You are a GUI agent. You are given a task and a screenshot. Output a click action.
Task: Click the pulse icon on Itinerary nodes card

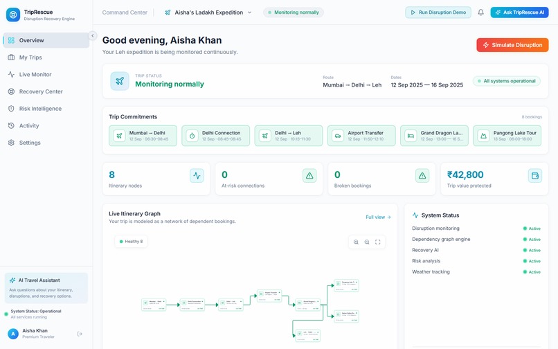[197, 176]
